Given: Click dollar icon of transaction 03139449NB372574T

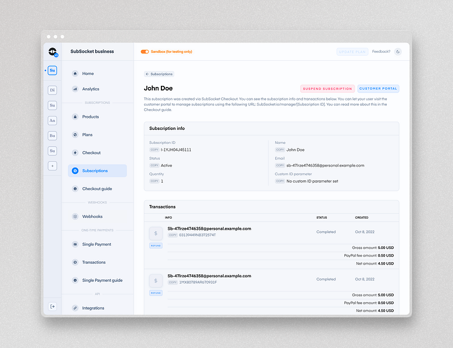Looking at the screenshot, I should (x=156, y=233).
